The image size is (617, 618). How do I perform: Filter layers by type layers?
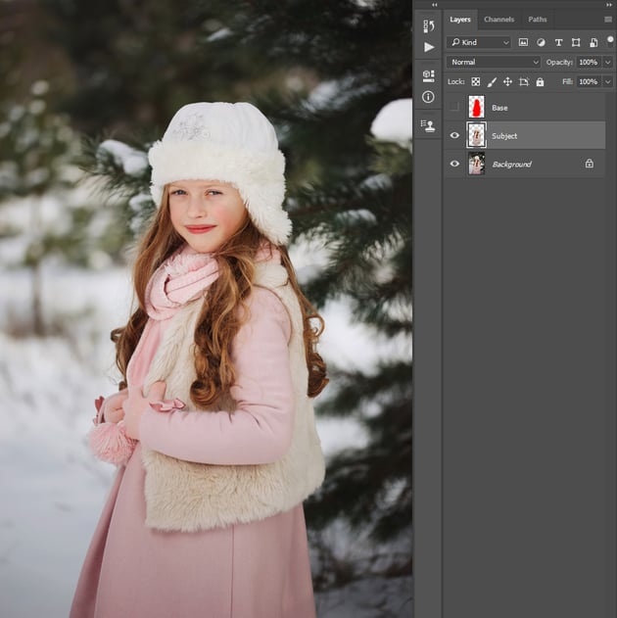click(x=558, y=43)
